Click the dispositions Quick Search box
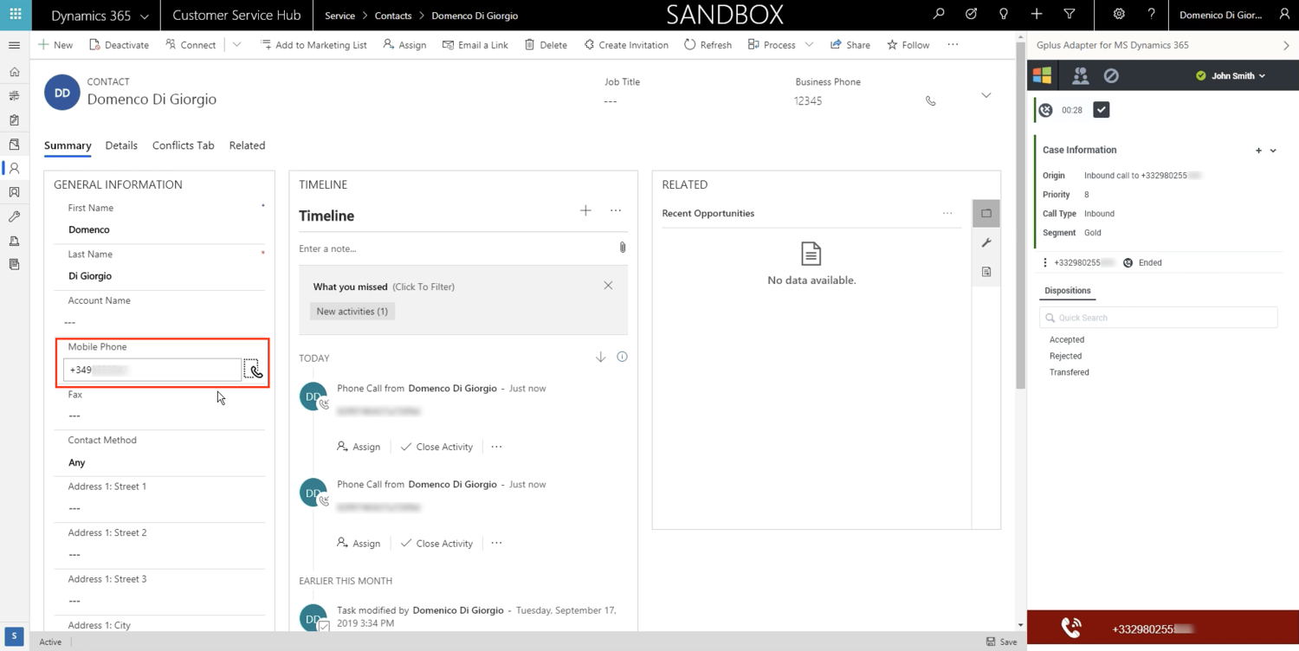Screen dimensions: 1299x651 (x=1159, y=318)
